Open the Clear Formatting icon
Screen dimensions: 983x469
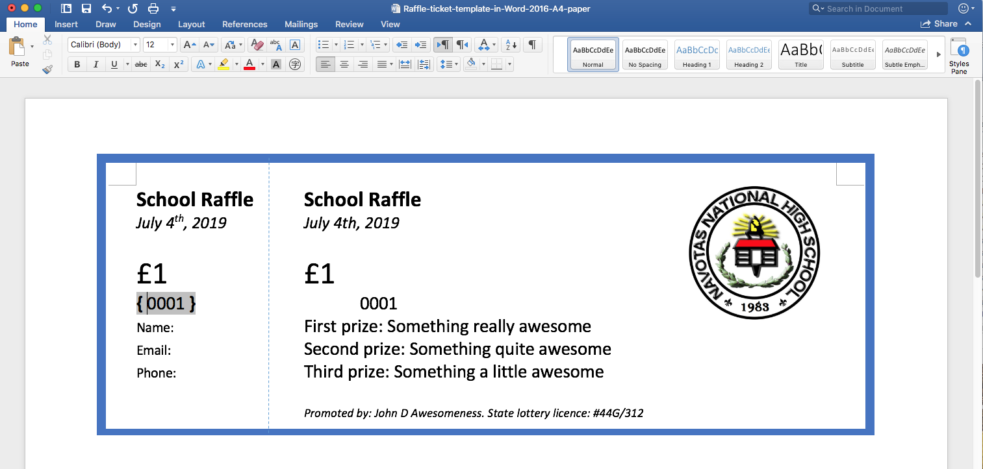257,45
